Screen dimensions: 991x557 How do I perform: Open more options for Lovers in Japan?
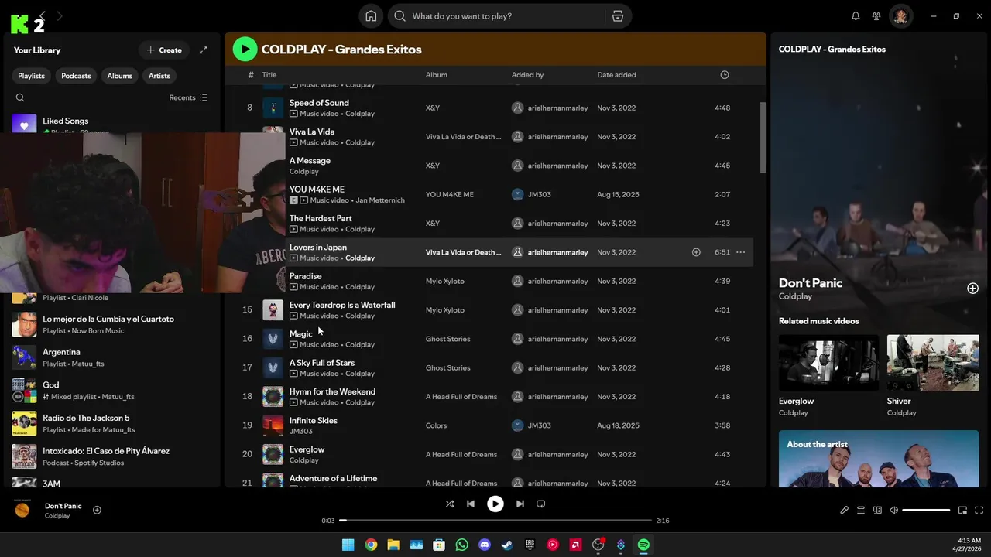pos(741,252)
